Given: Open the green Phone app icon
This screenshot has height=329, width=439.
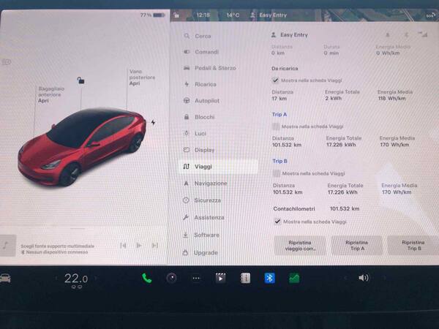Looking at the screenshot, I should tap(147, 278).
